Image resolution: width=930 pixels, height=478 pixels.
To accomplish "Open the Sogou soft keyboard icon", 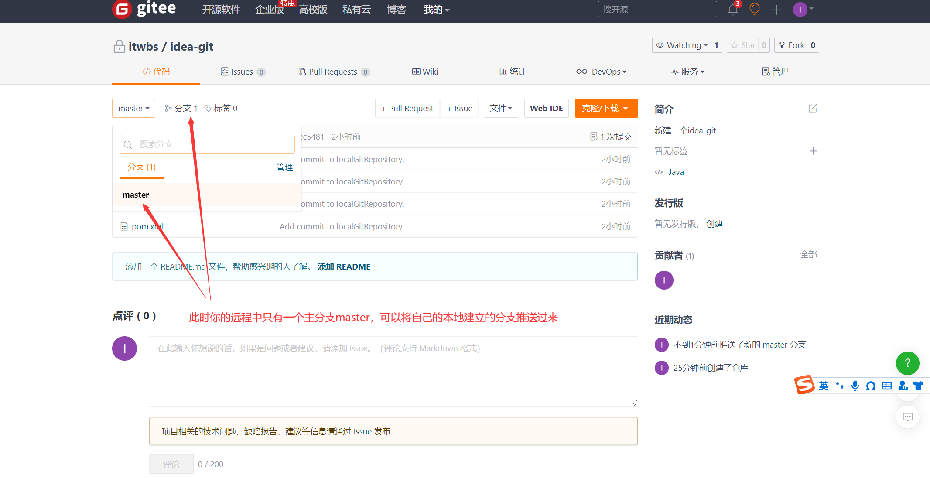I will [887, 386].
